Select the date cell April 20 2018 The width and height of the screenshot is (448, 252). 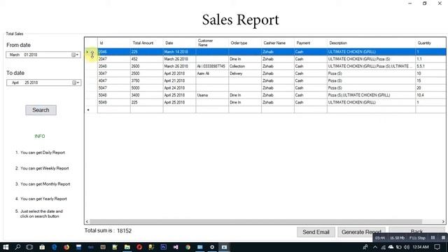(x=179, y=73)
